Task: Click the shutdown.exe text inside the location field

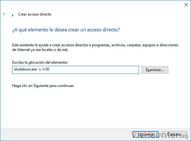Action: pos(25,69)
